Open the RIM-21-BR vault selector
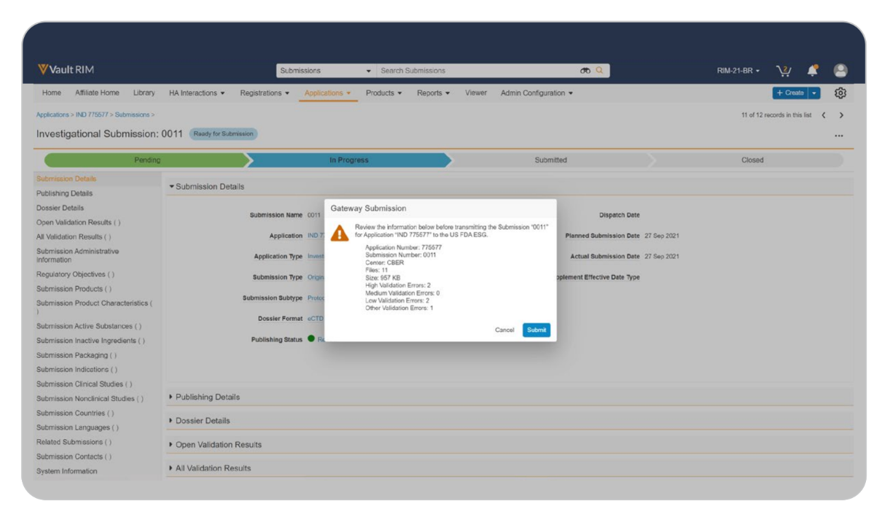This screenshot has width=882, height=520. pos(738,71)
